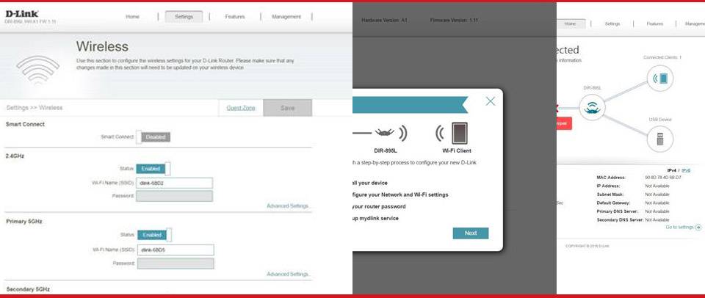Click the Guest Zone link
705x298 pixels.
241,108
